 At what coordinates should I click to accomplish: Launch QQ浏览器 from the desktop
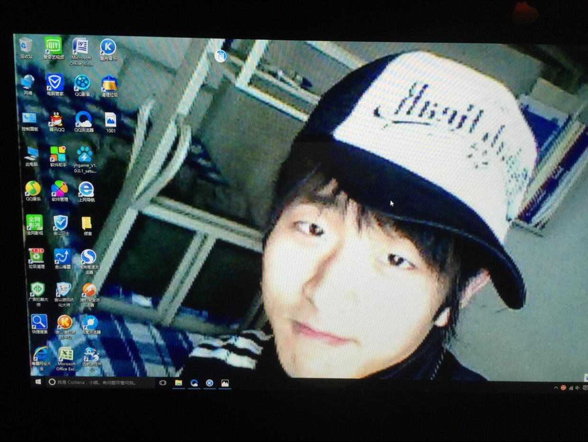click(x=84, y=119)
